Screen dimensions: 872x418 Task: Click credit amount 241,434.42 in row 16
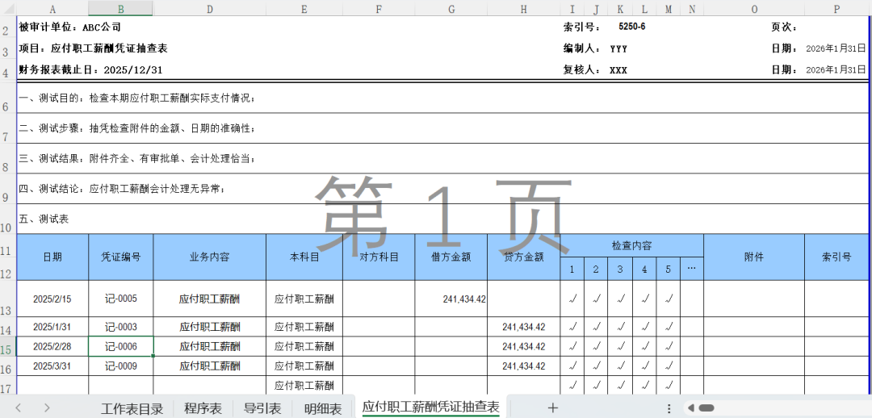pyautogui.click(x=524, y=366)
